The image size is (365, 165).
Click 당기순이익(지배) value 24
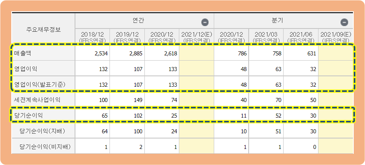pyautogui.click(x=174, y=131)
